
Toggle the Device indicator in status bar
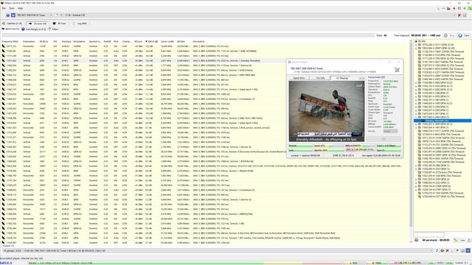click(x=448, y=263)
